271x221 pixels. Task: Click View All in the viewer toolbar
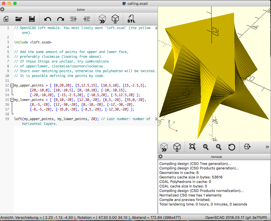(x=192, y=147)
